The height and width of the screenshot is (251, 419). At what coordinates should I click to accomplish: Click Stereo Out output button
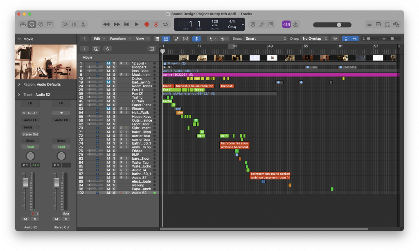click(30, 134)
